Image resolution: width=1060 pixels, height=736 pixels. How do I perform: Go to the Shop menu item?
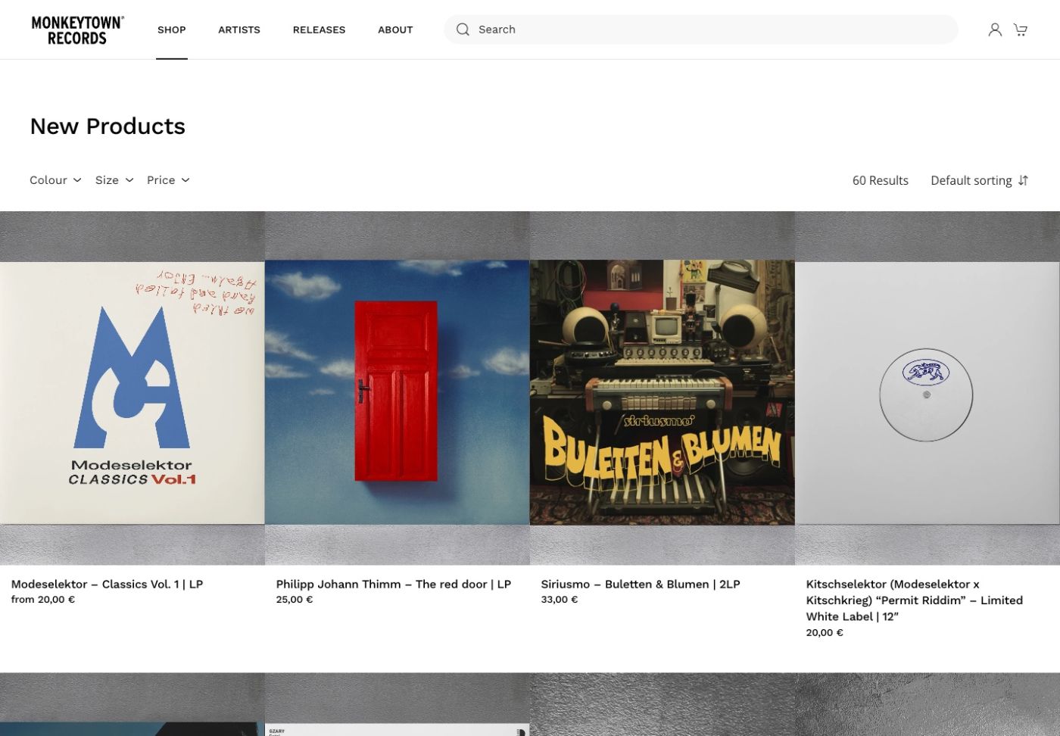[172, 30]
